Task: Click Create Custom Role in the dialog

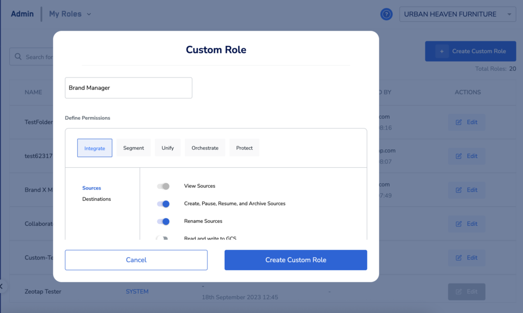Action: tap(296, 260)
